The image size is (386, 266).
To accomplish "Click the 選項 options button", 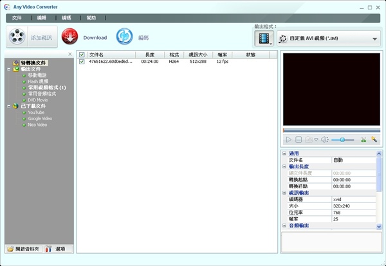I will coord(59,249).
